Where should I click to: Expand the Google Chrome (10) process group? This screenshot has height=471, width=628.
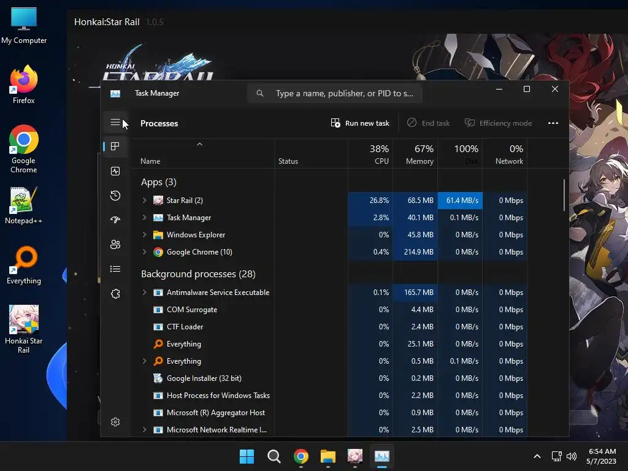145,252
